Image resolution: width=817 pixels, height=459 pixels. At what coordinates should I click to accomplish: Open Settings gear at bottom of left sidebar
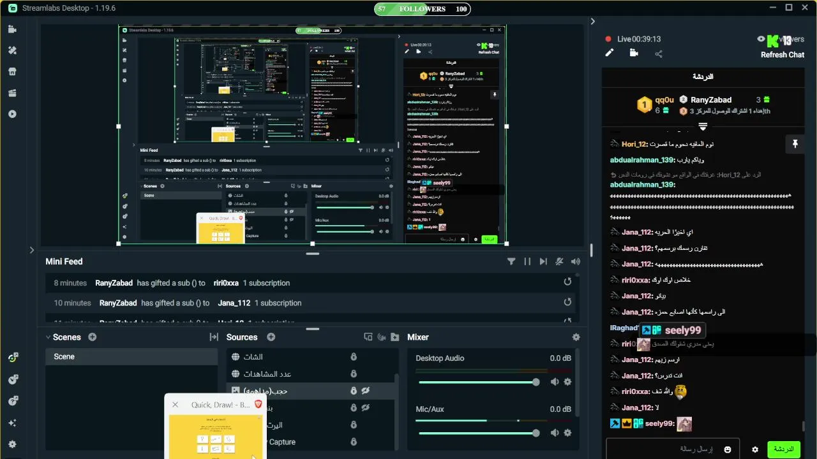click(x=12, y=444)
